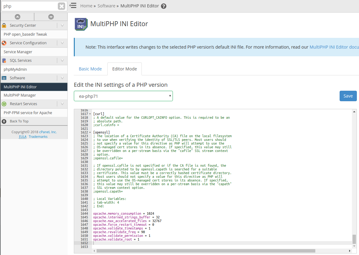Click editor horizontal scrollbar left arrow
359x255 pixels.
pyautogui.click(x=94, y=251)
